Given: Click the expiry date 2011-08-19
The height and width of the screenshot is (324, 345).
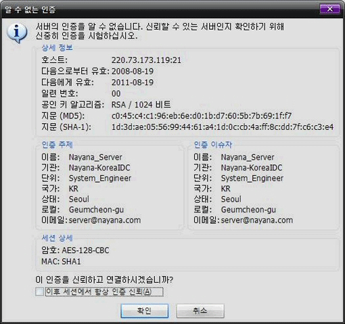Looking at the screenshot, I should point(133,83).
